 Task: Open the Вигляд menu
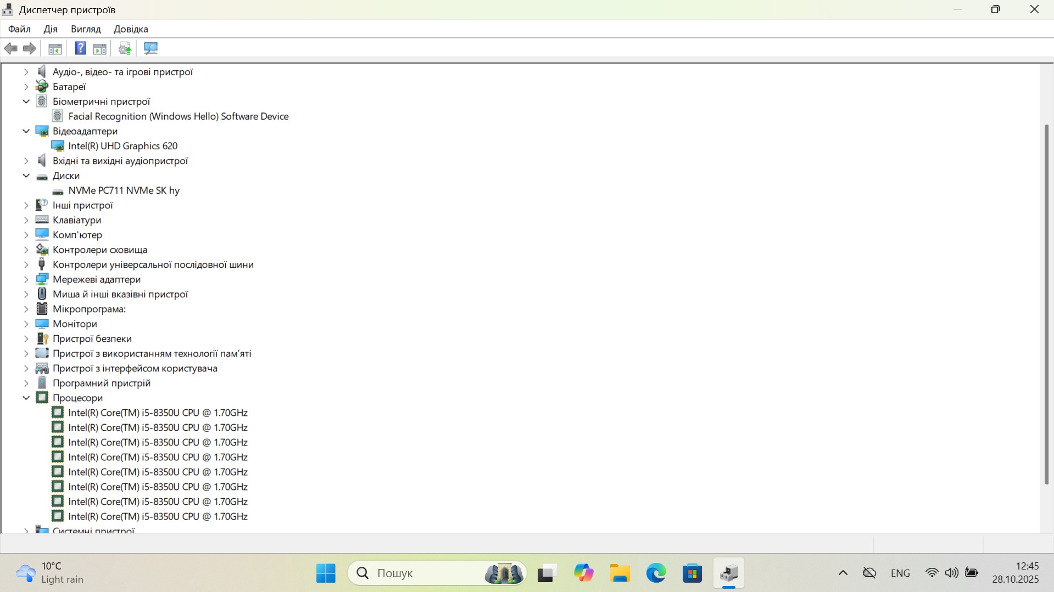pos(86,29)
